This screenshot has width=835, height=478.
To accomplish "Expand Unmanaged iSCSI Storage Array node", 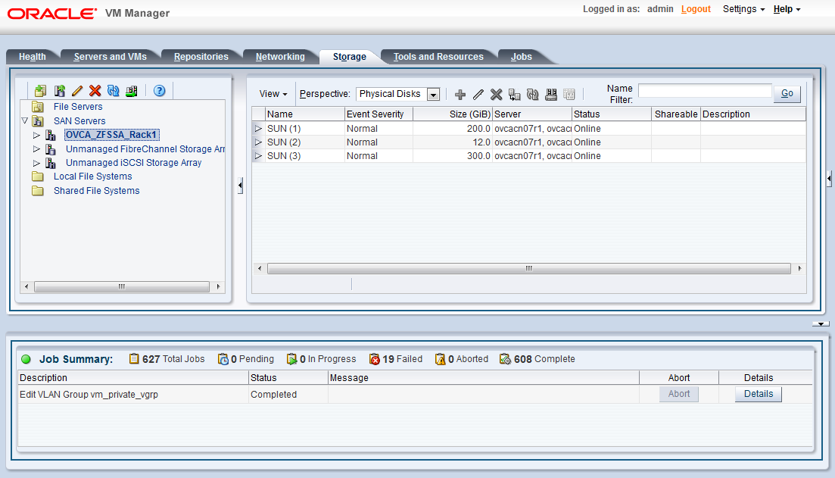I will pyautogui.click(x=36, y=163).
